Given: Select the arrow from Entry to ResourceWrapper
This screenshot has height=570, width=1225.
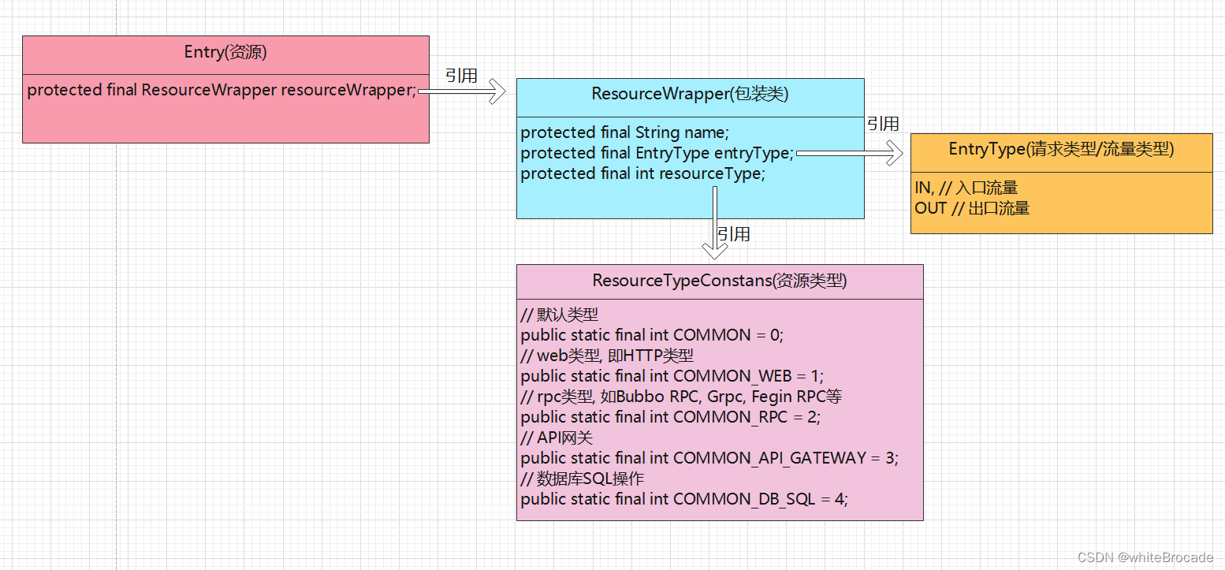Looking at the screenshot, I should point(461,91).
